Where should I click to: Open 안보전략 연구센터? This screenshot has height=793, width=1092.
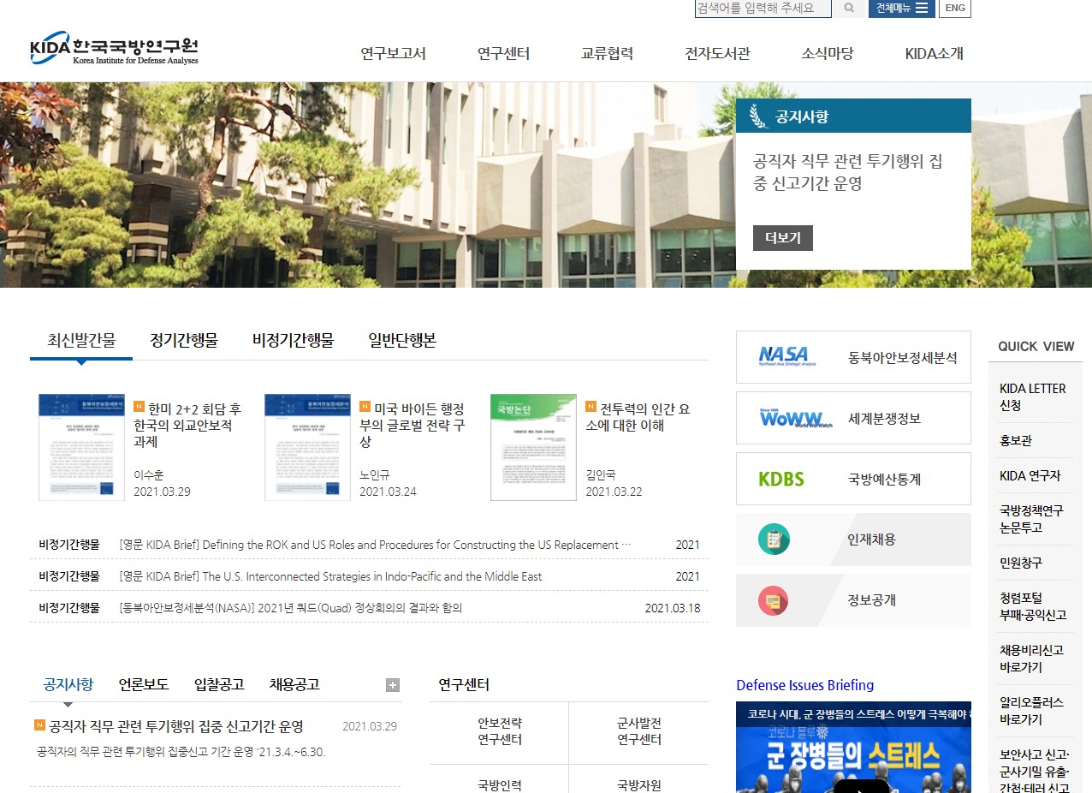click(x=500, y=731)
